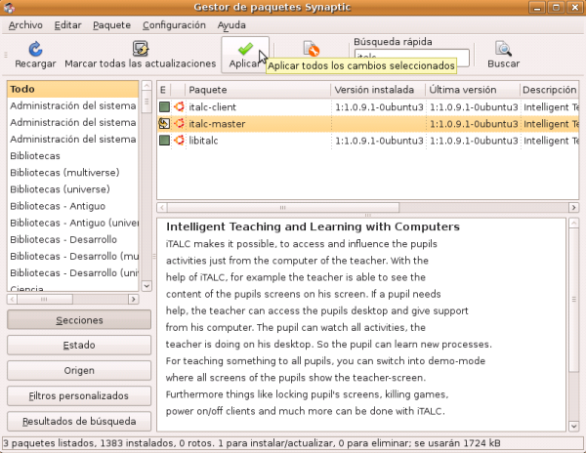The height and width of the screenshot is (453, 586).
Task: Click the Recargar reload icon
Action: coord(36,48)
